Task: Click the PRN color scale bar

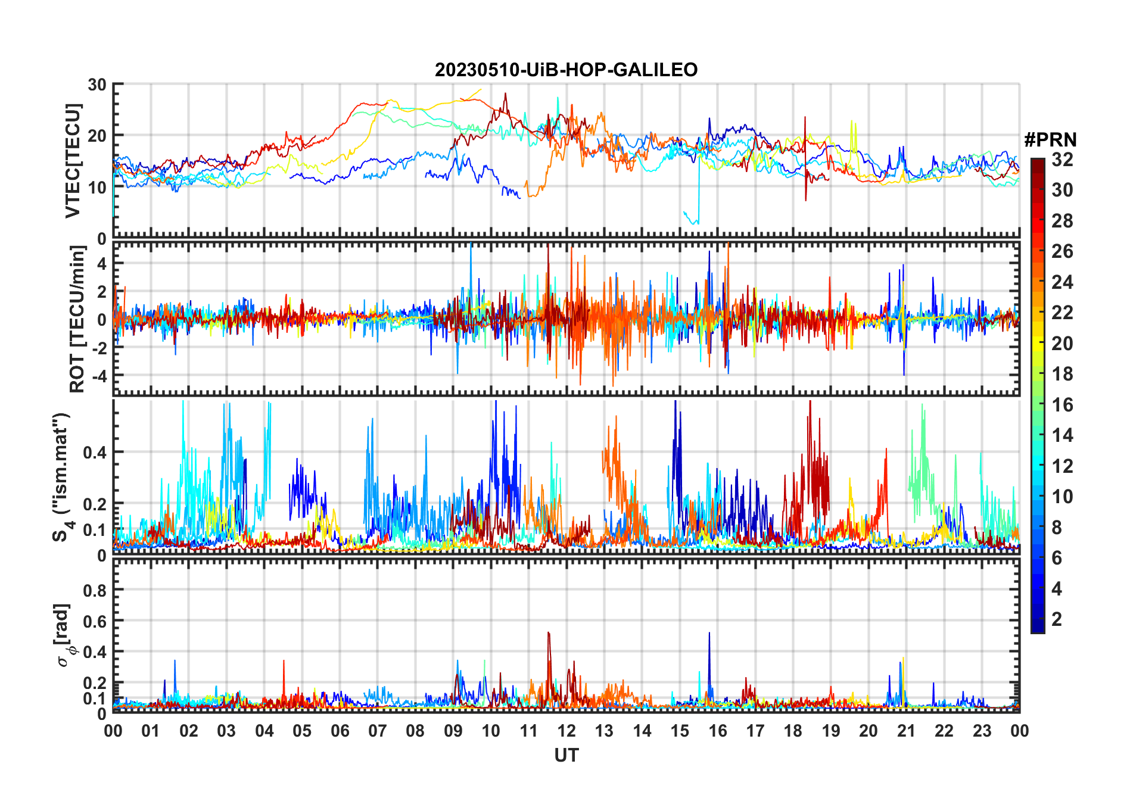Action: click(1038, 395)
